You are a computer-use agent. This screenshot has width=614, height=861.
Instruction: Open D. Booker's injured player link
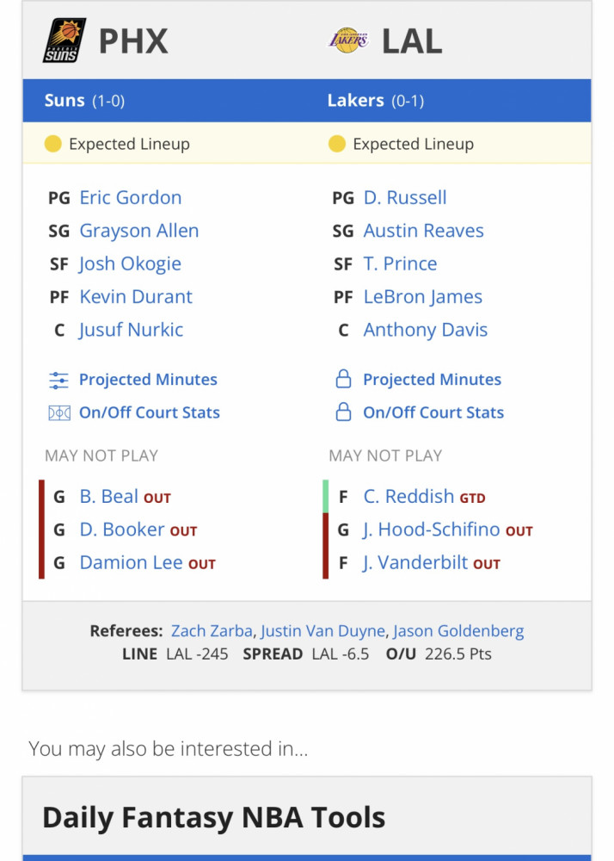pos(122,530)
